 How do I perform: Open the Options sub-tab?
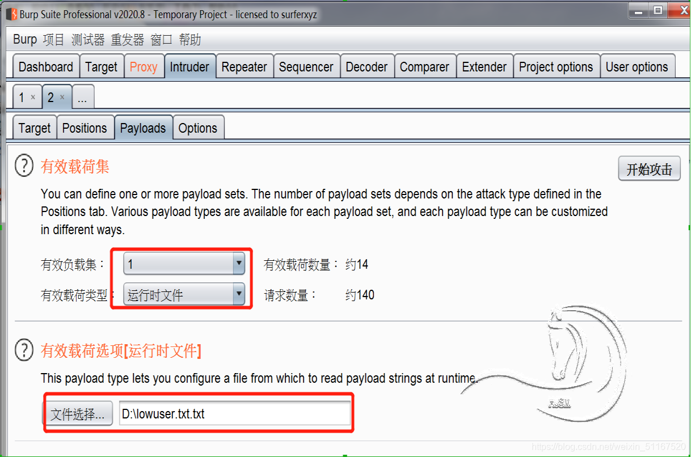point(198,128)
